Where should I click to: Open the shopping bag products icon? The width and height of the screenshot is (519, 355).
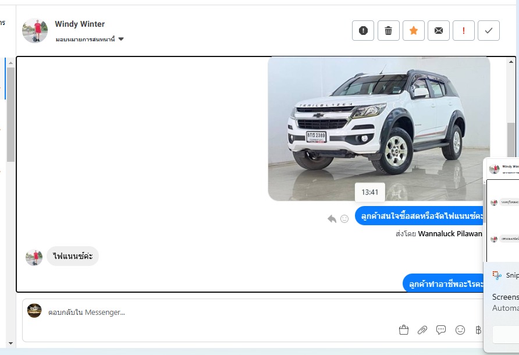click(403, 330)
